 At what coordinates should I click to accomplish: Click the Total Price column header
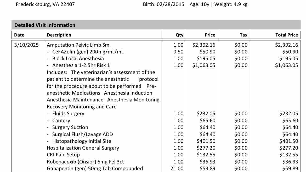click(x=287, y=35)
